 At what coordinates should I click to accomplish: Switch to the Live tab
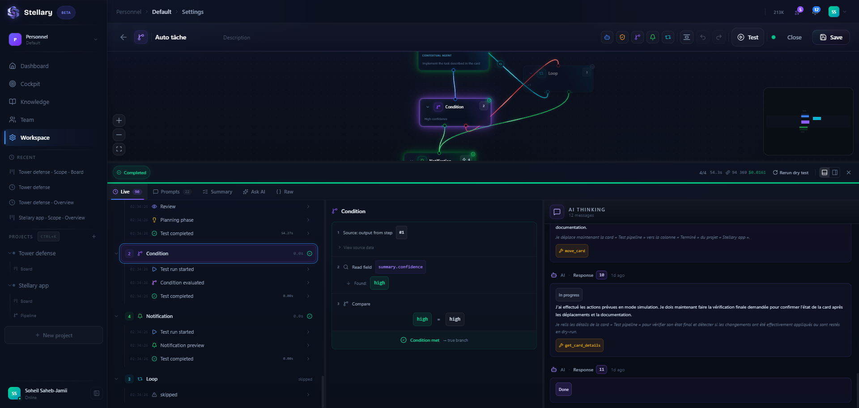point(128,192)
